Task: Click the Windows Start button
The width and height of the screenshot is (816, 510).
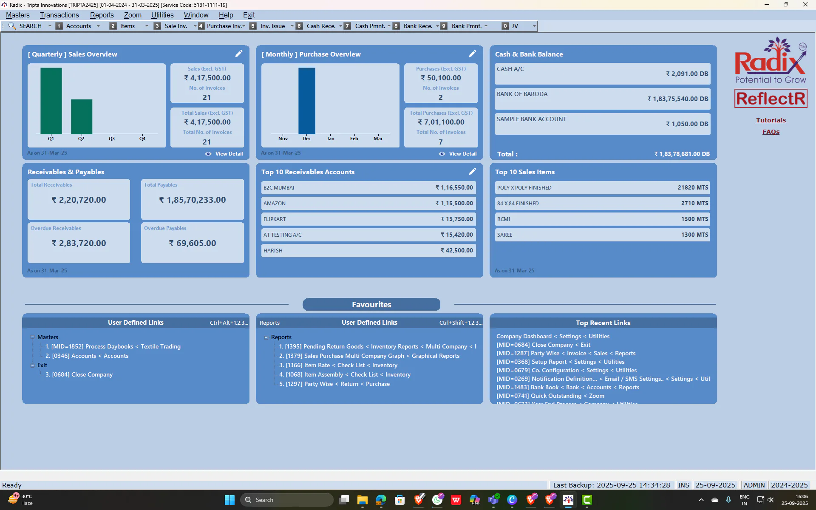Action: click(x=229, y=500)
